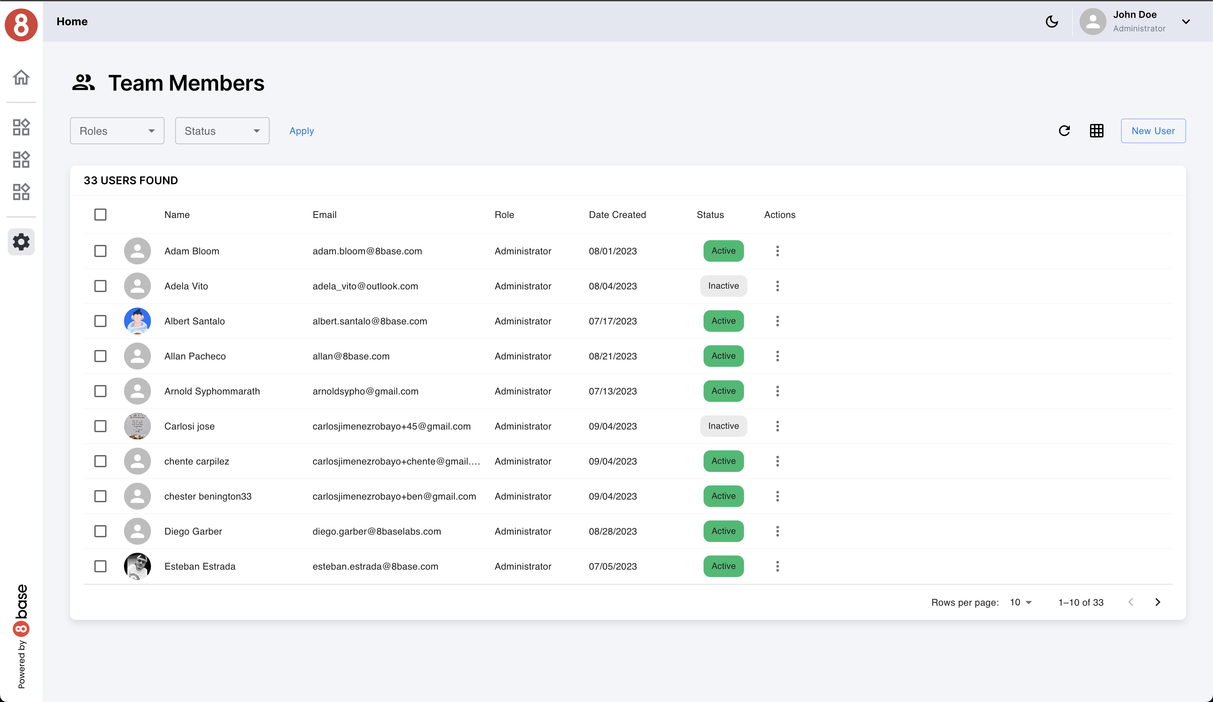1213x702 pixels.
Task: Click the home icon in sidebar
Action: coord(21,77)
